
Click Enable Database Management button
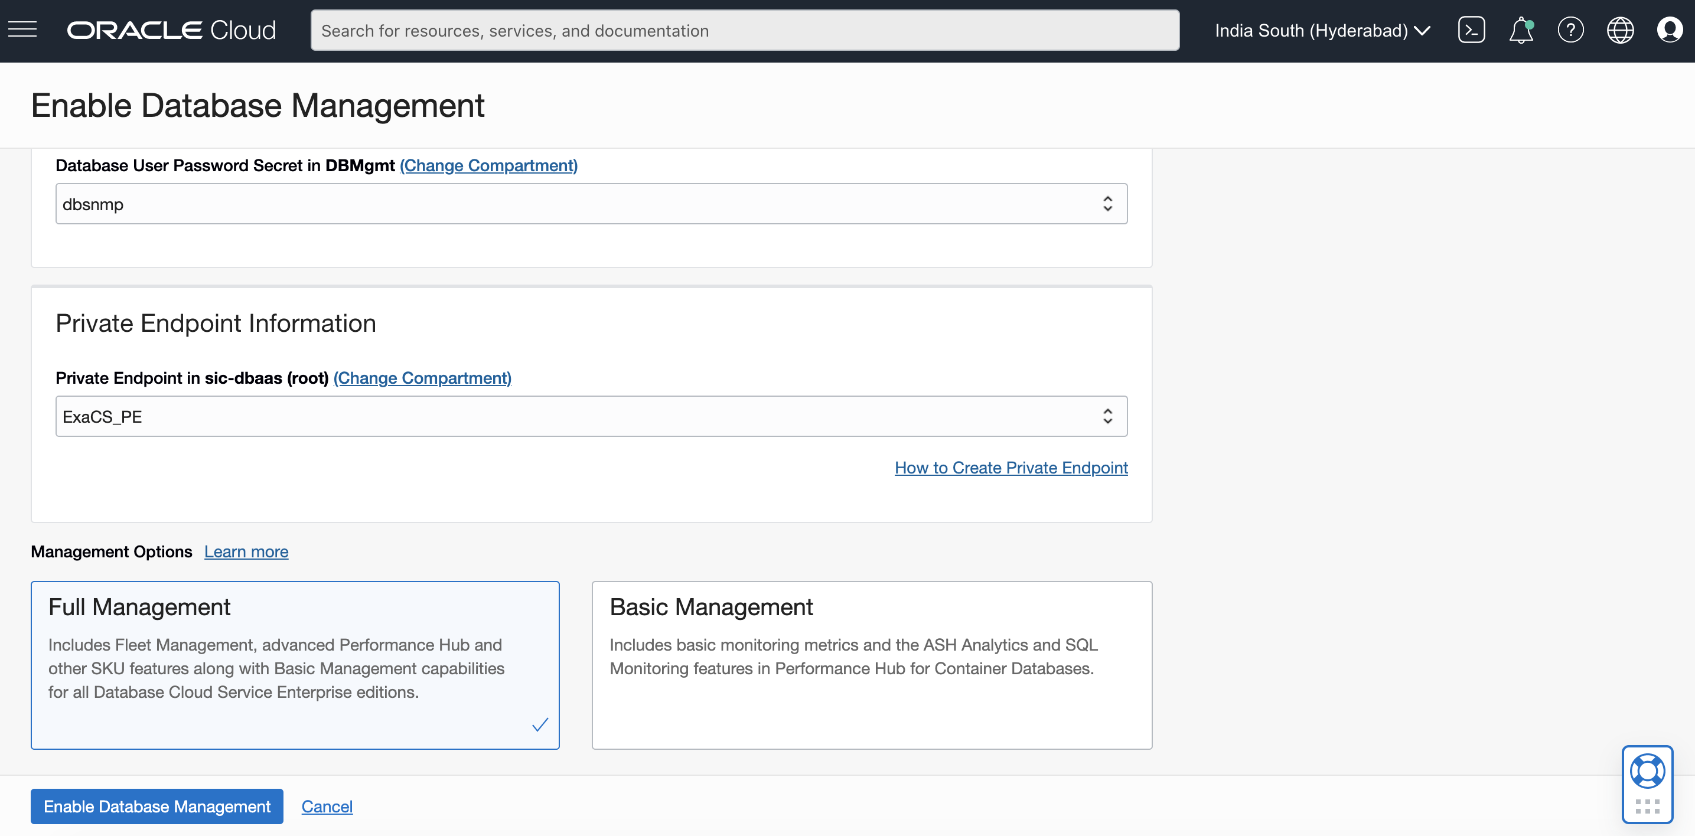pyautogui.click(x=157, y=806)
